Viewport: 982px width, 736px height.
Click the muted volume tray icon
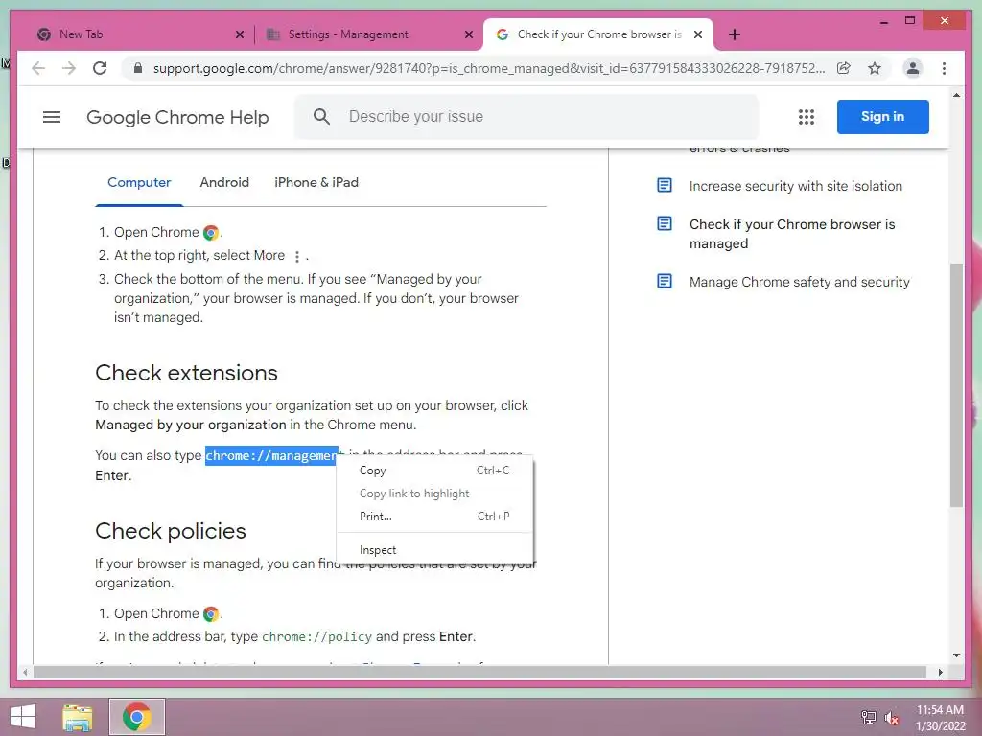pyautogui.click(x=892, y=717)
